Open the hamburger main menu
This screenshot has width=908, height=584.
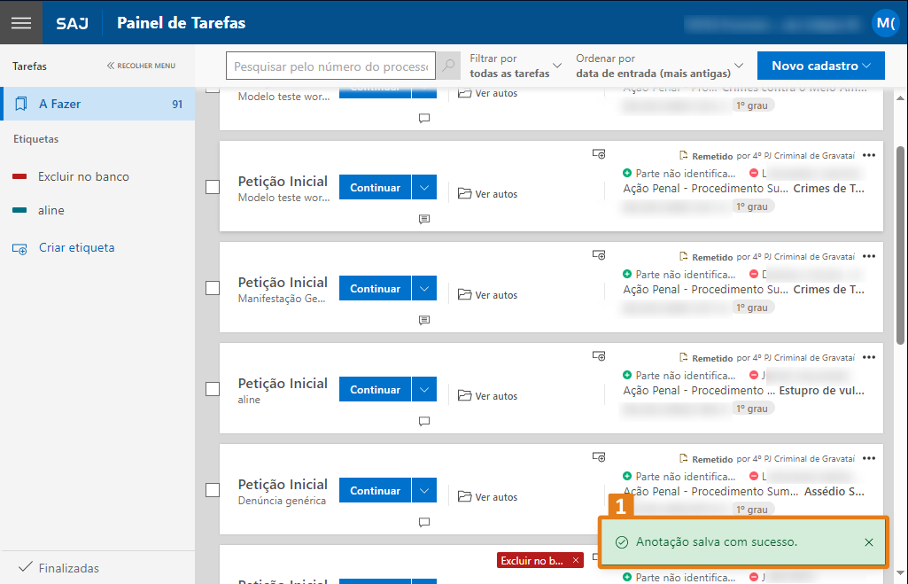click(x=21, y=22)
